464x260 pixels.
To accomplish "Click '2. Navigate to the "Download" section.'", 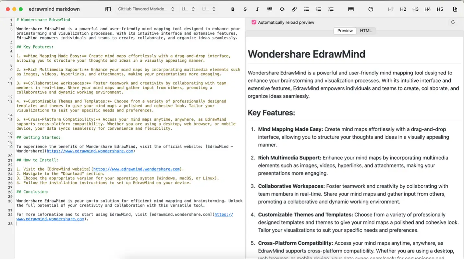I will click(61, 174).
